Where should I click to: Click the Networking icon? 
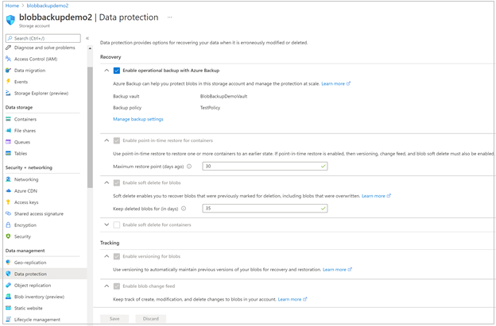point(8,179)
